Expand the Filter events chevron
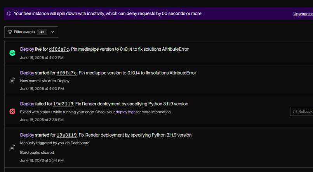This screenshot has width=313, height=172. coord(52,32)
